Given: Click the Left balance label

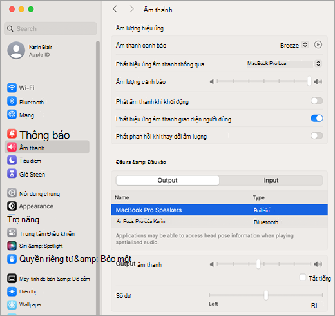Looking at the screenshot, I should (213, 304).
